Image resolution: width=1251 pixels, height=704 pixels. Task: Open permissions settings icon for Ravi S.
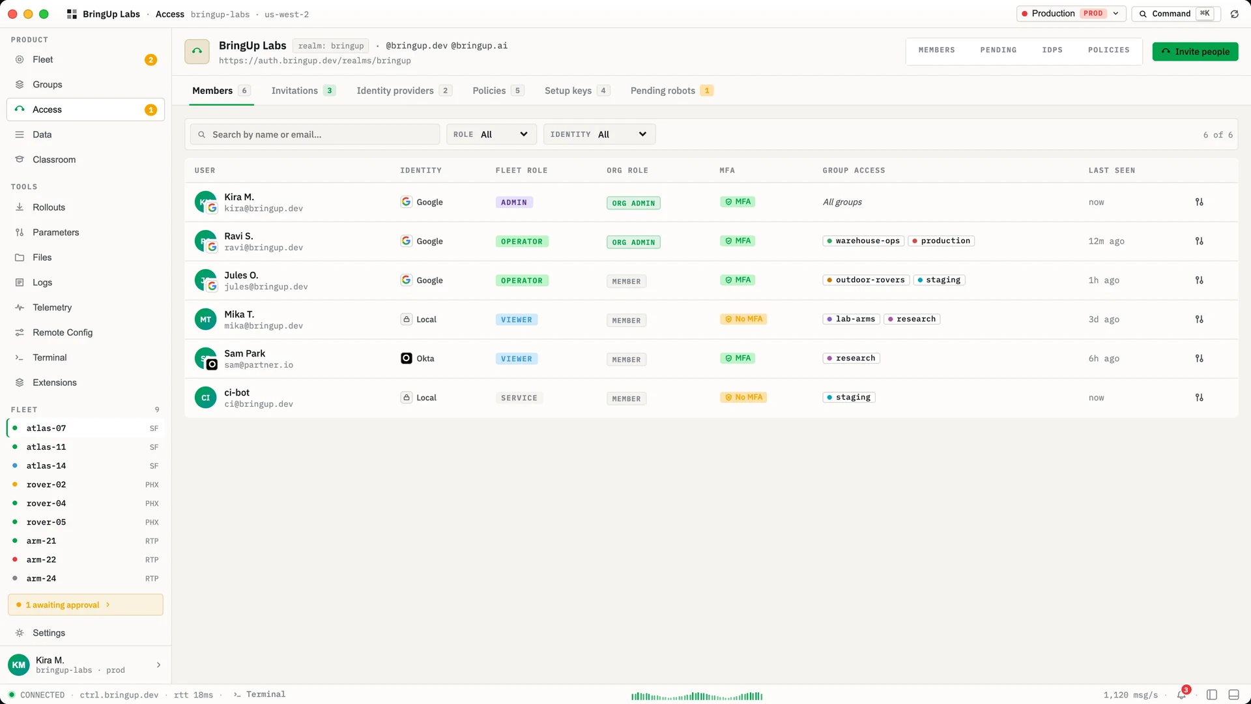coord(1199,241)
